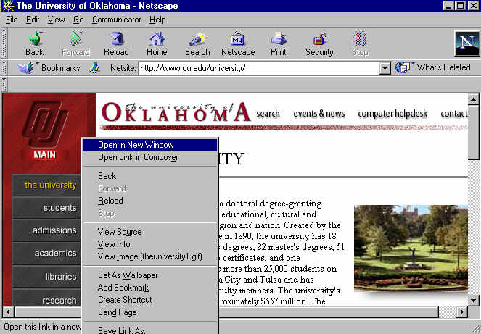Choose Open in New Window
This screenshot has height=334, width=481.
point(149,145)
